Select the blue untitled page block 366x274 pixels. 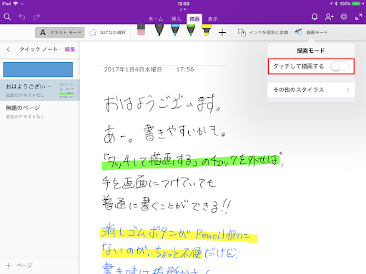point(38,69)
